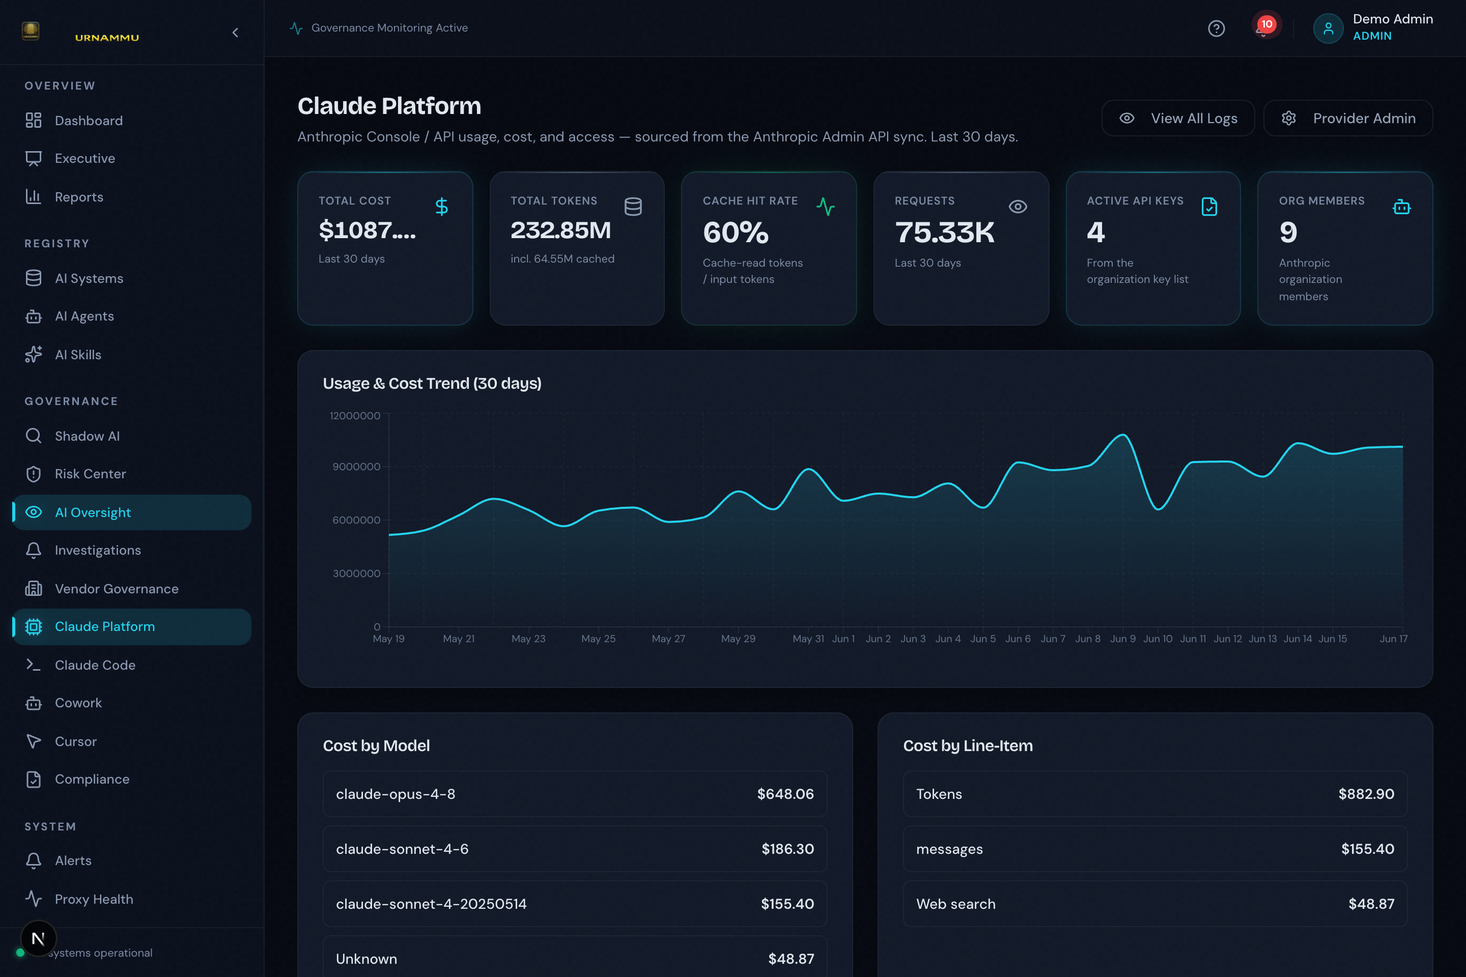
Task: Click the Cursor pointer icon
Action: pyautogui.click(x=34, y=741)
